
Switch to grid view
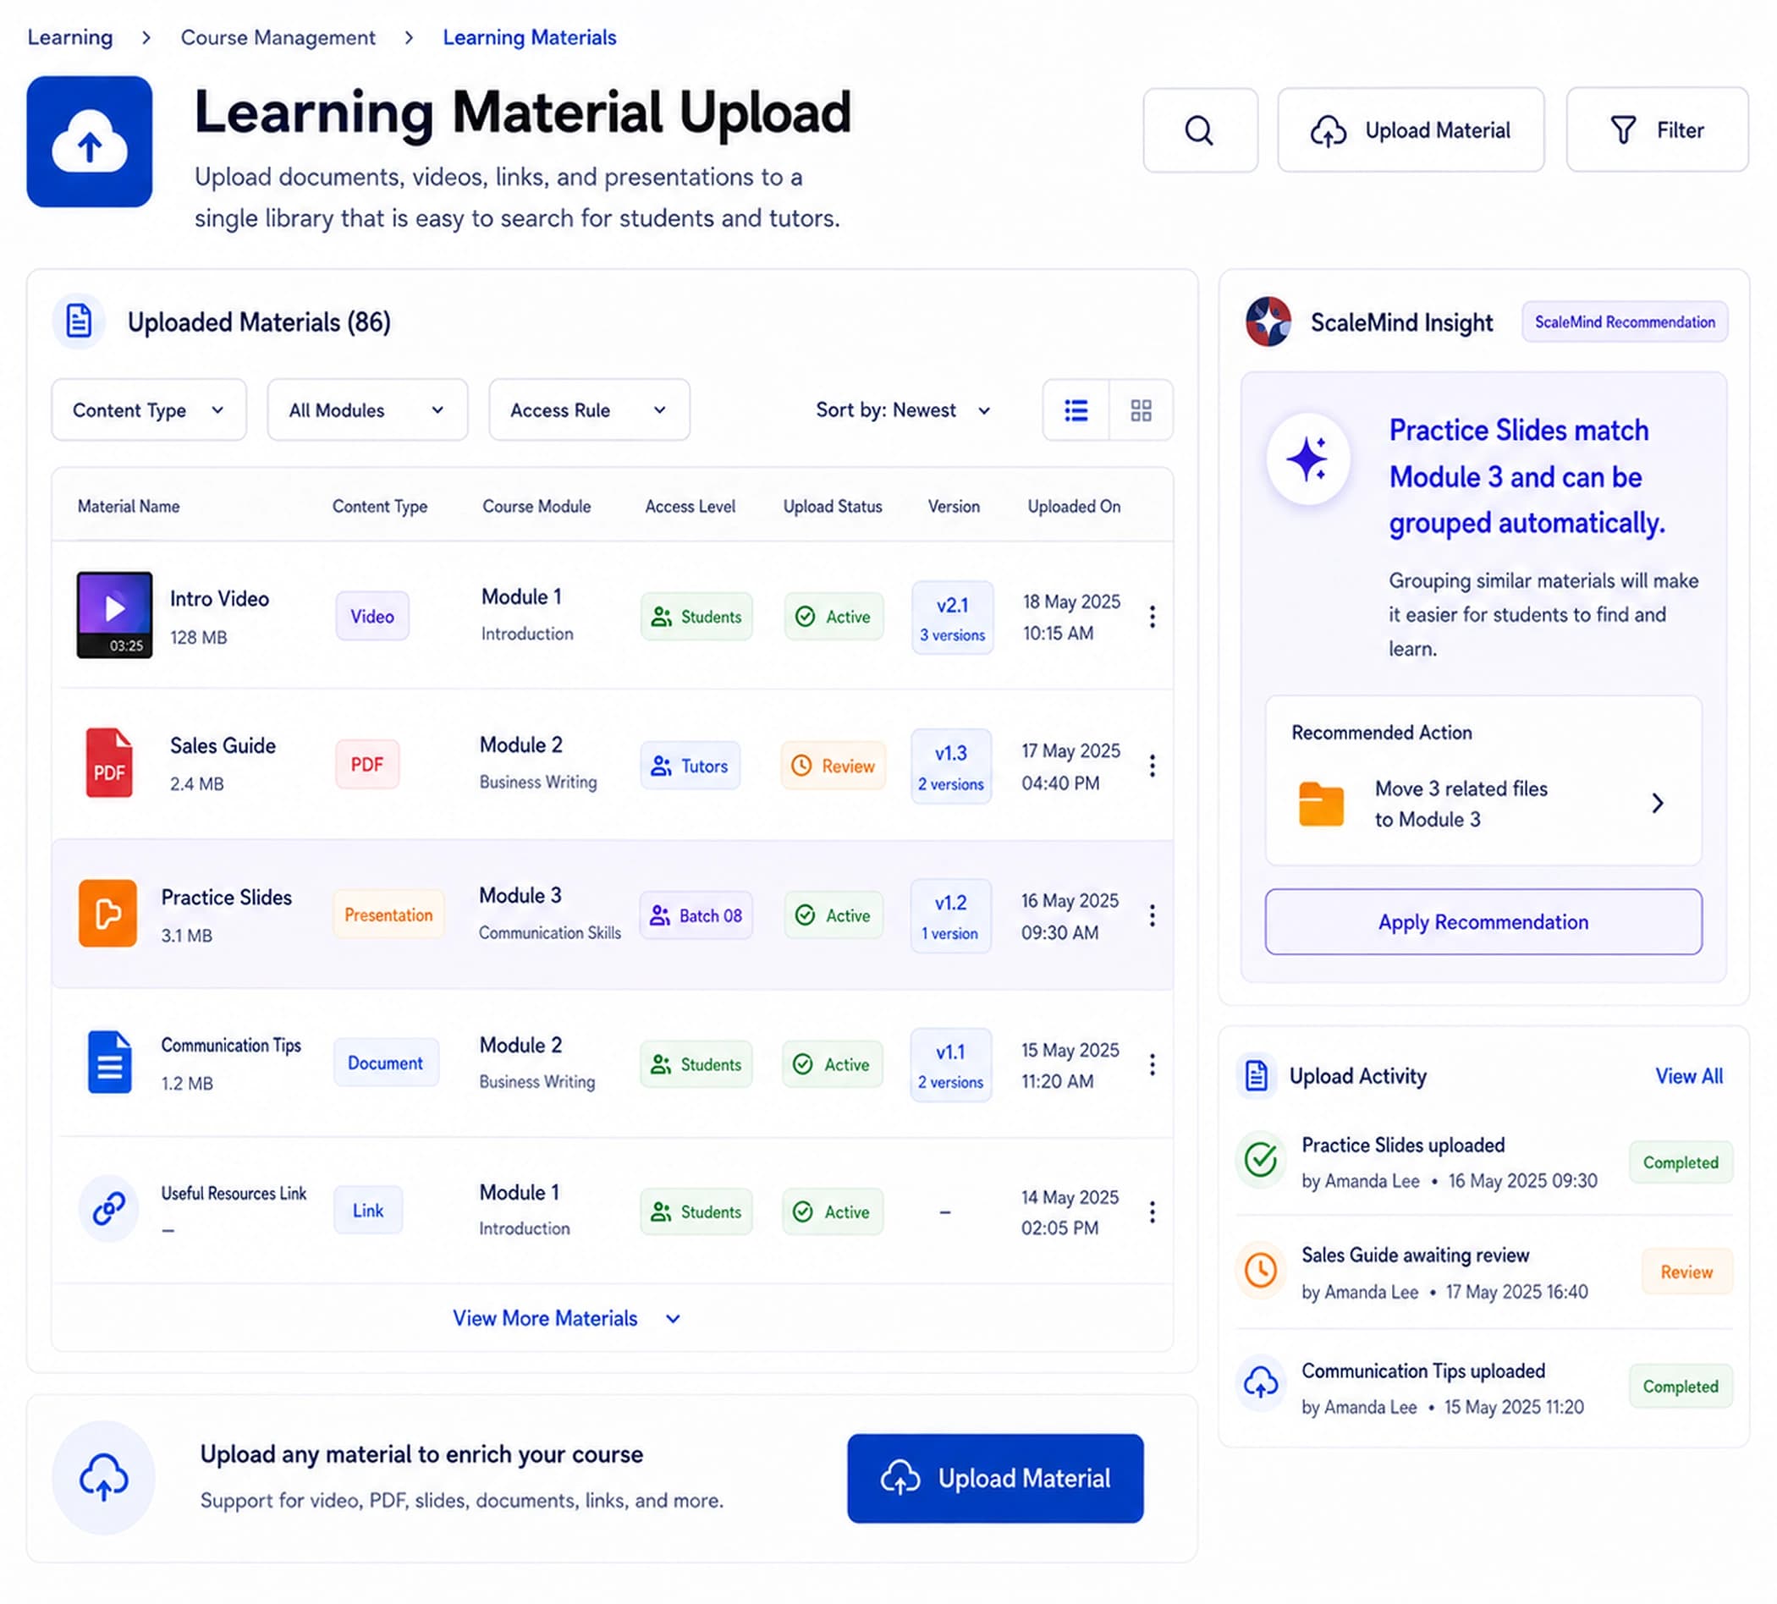click(1141, 409)
